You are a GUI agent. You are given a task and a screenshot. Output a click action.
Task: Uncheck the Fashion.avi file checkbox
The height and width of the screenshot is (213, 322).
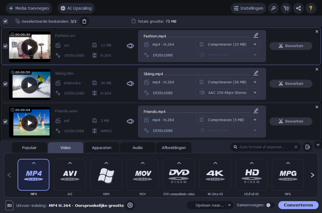pos(5,46)
